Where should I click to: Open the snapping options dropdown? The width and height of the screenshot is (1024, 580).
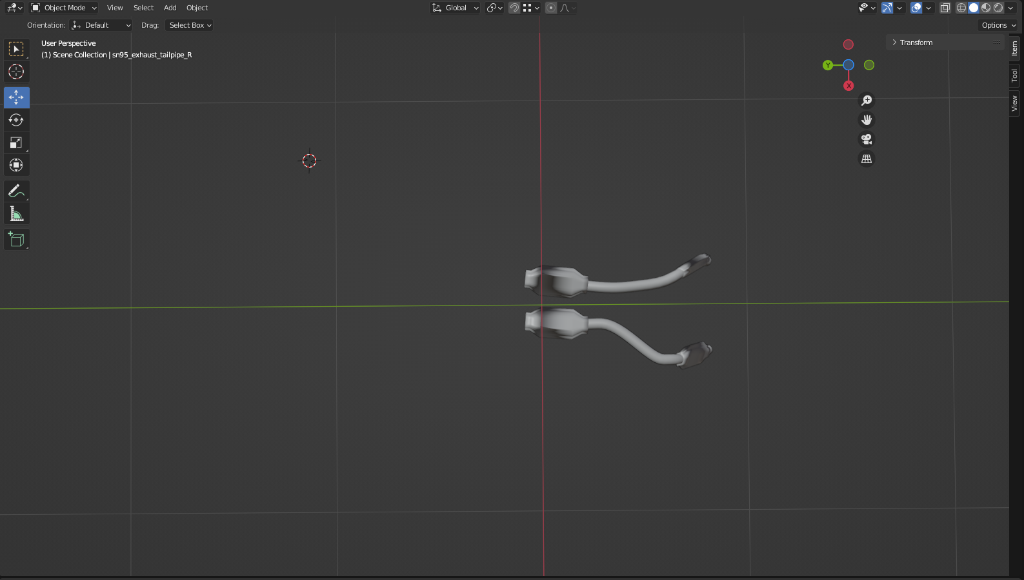532,8
